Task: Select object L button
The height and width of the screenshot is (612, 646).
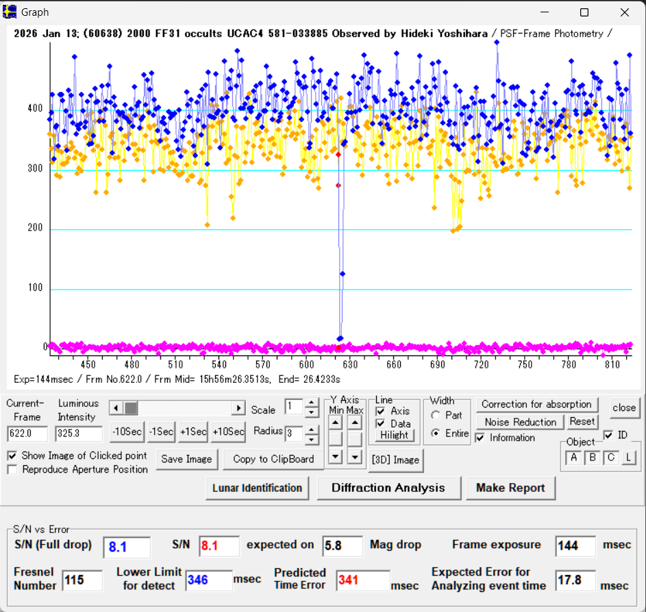Action: tap(628, 458)
